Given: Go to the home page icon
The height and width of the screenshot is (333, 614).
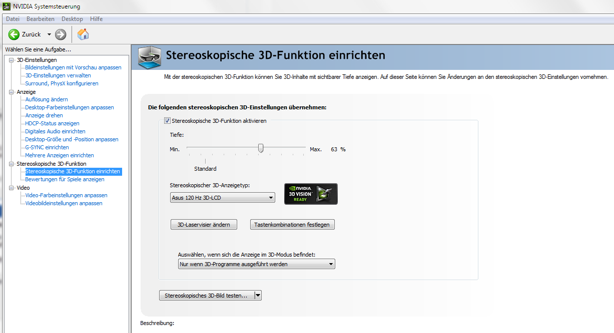Looking at the screenshot, I should click(83, 34).
